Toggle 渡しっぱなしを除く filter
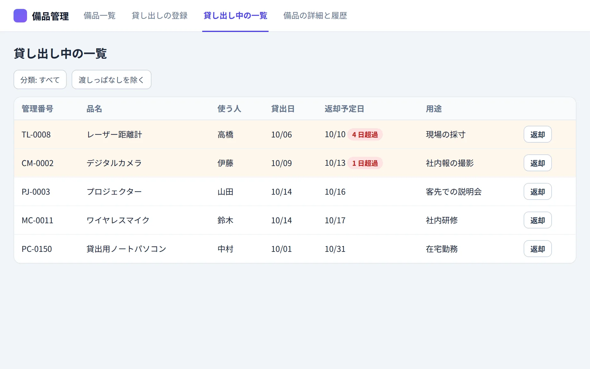Screen dimensions: 590x369 [112, 80]
